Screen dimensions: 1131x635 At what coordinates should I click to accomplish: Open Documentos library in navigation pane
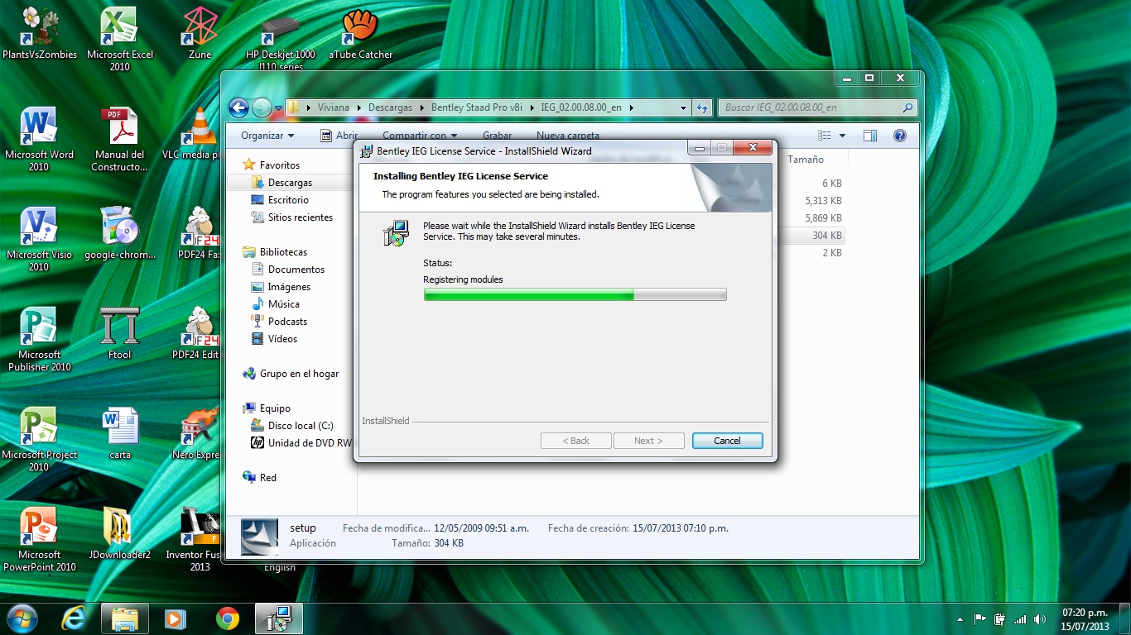[x=296, y=270]
